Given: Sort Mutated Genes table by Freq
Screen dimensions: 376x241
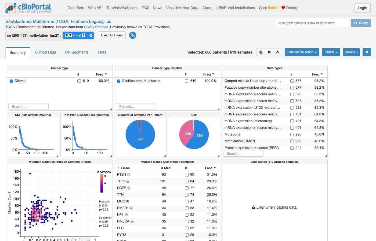Looking at the screenshot, I should pyautogui.click(x=210, y=168).
